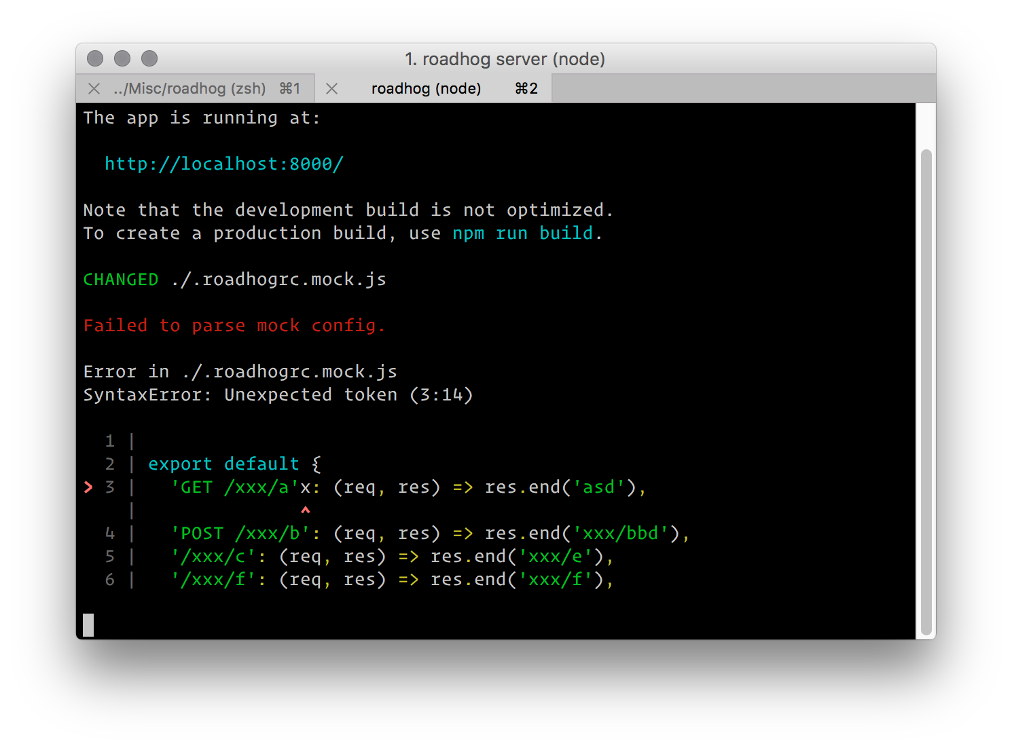Click the 'Note that the development build' line
This screenshot has height=748, width=1012.
click(x=348, y=210)
